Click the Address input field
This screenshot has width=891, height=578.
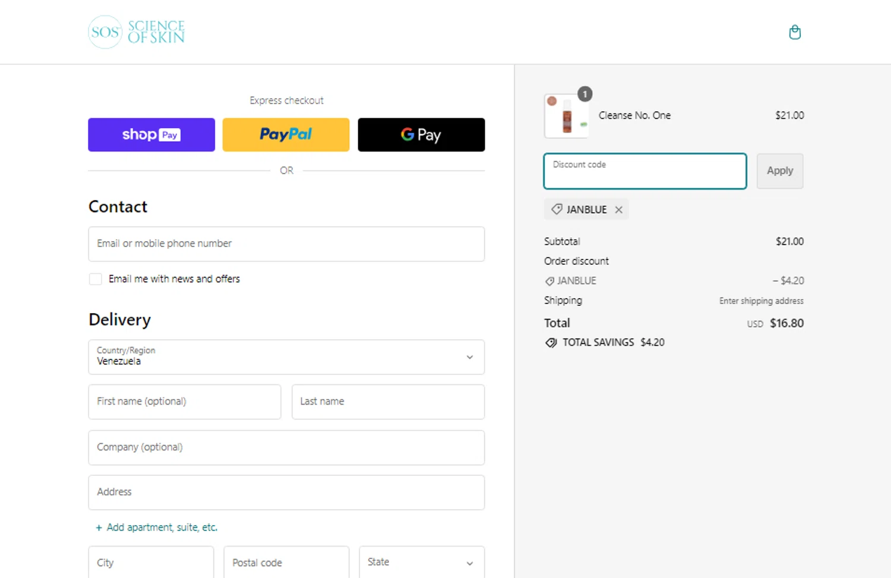(x=286, y=492)
